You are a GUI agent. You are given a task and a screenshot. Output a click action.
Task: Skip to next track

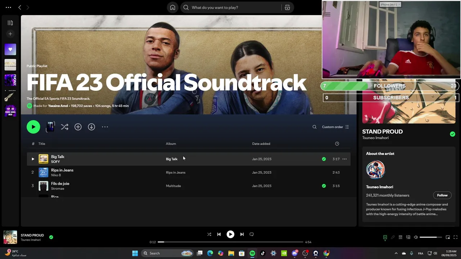(242, 234)
